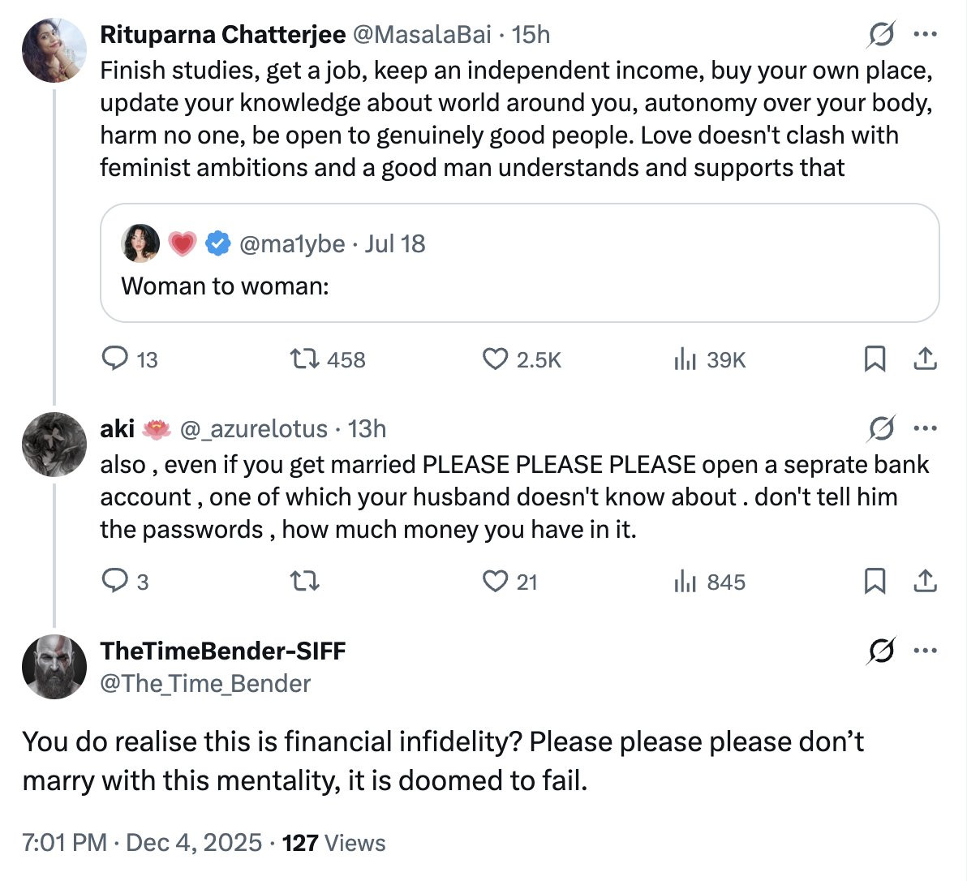This screenshot has width=967, height=881.
Task: Open more options on TheTimeBender-SIFF's post
Action: (926, 651)
